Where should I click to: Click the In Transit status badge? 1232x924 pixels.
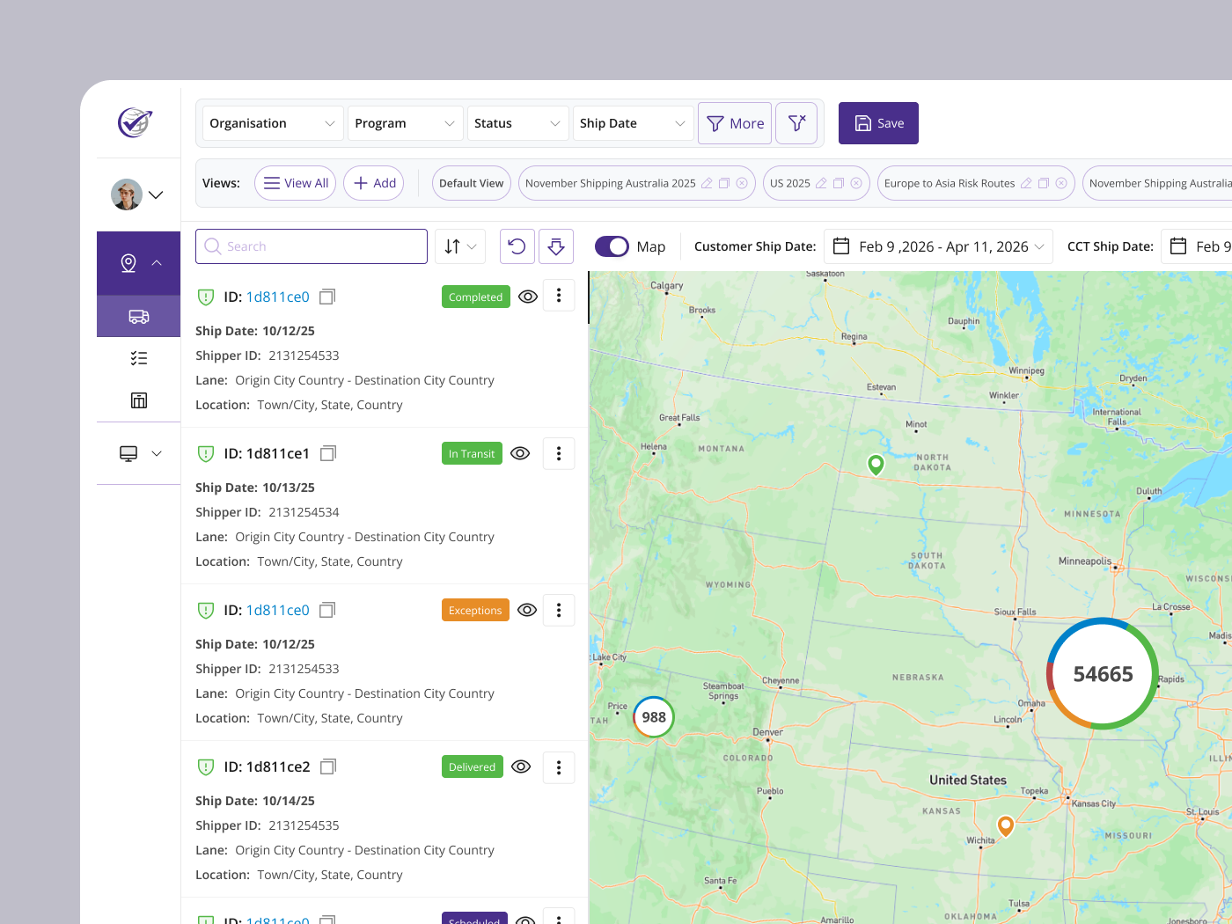[x=472, y=453]
